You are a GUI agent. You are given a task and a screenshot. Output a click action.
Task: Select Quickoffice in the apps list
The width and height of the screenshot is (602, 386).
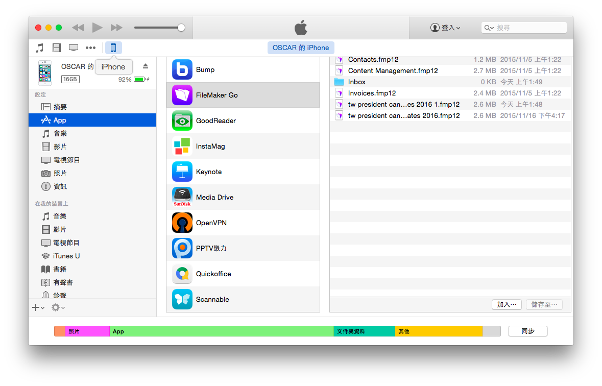[243, 274]
